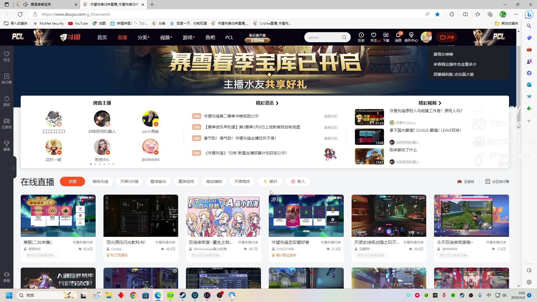Expand the 游戏 dropdown menu

[188, 37]
